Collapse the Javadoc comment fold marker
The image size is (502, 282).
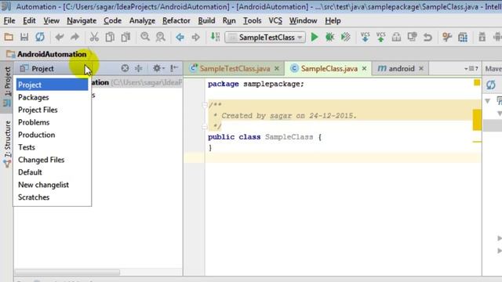[205, 104]
